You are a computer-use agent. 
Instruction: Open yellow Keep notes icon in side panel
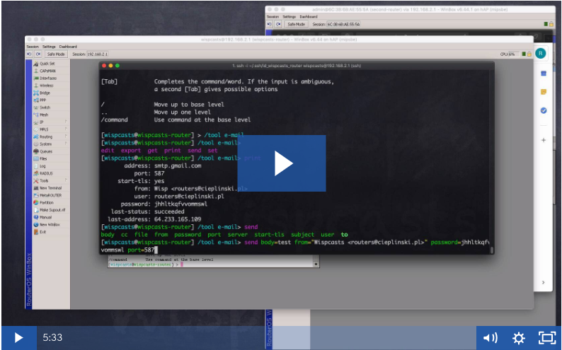click(x=544, y=92)
